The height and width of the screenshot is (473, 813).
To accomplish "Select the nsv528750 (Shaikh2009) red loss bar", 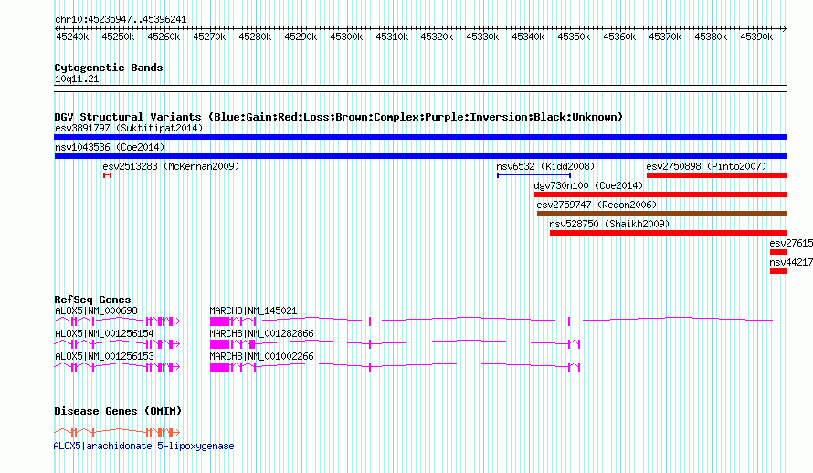I will (668, 233).
